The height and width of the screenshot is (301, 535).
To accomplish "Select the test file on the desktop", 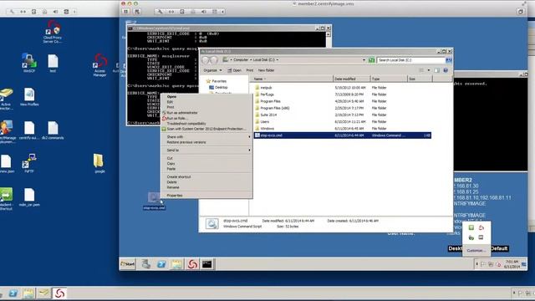I will [x=53, y=64].
